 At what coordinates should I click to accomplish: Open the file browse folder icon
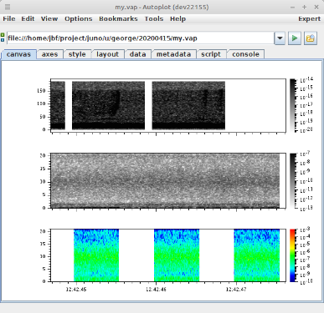[x=311, y=38]
